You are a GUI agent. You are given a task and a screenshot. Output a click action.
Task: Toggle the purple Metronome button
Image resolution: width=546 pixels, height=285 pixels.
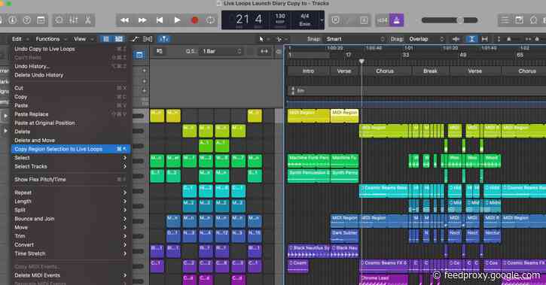(x=396, y=20)
